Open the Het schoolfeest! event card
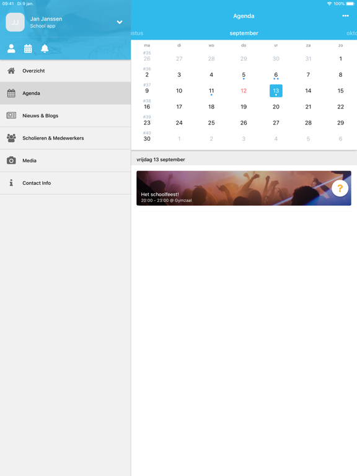Screen dimensions: 357x476 point(244,188)
